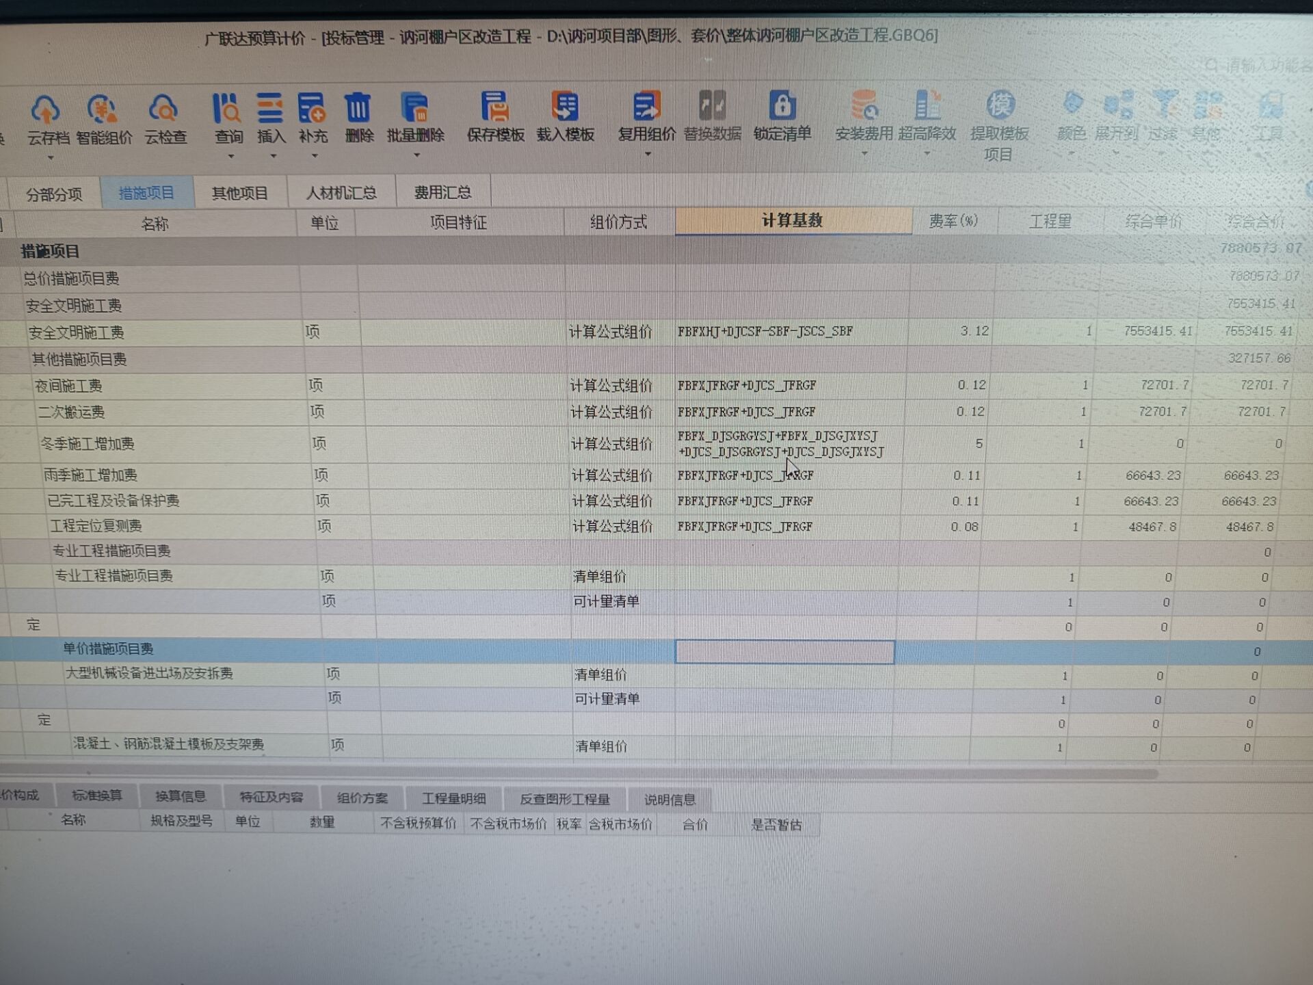Viewport: 1313px width, 985px height.
Task: Open the 费用汇总 tab
Action: click(x=442, y=192)
